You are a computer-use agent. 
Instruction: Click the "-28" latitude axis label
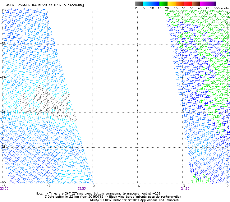(x=3, y=147)
